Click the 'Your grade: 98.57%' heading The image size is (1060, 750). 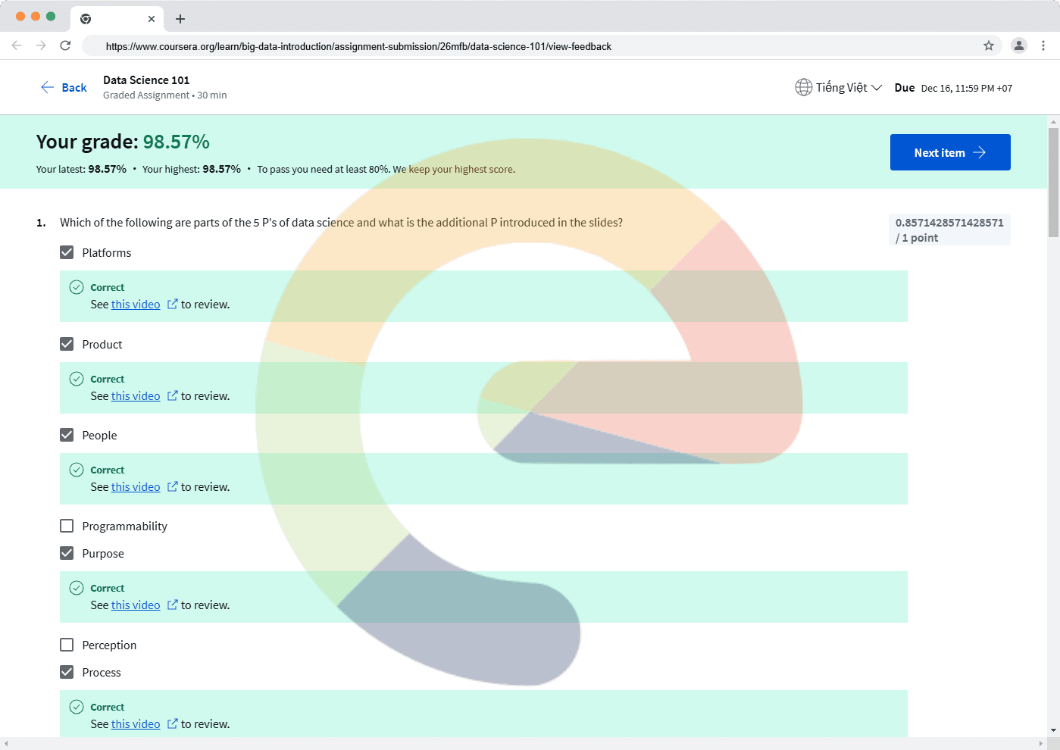coord(123,142)
